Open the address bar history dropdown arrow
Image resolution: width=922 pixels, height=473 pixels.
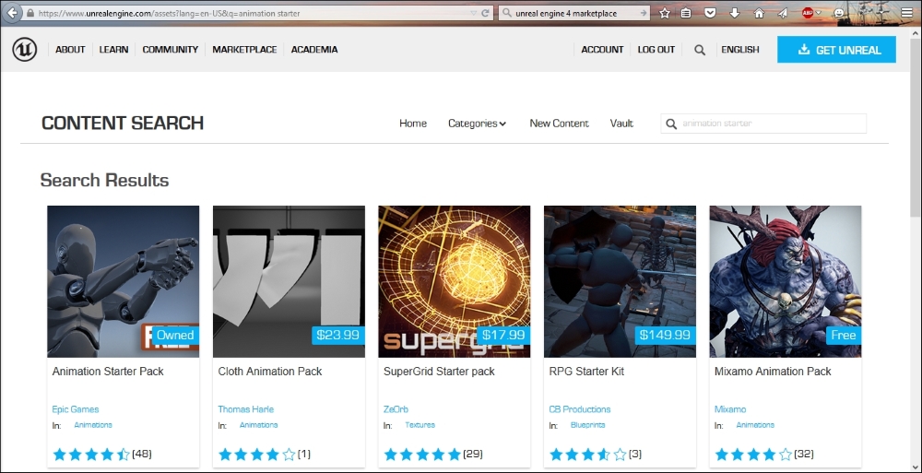(473, 13)
